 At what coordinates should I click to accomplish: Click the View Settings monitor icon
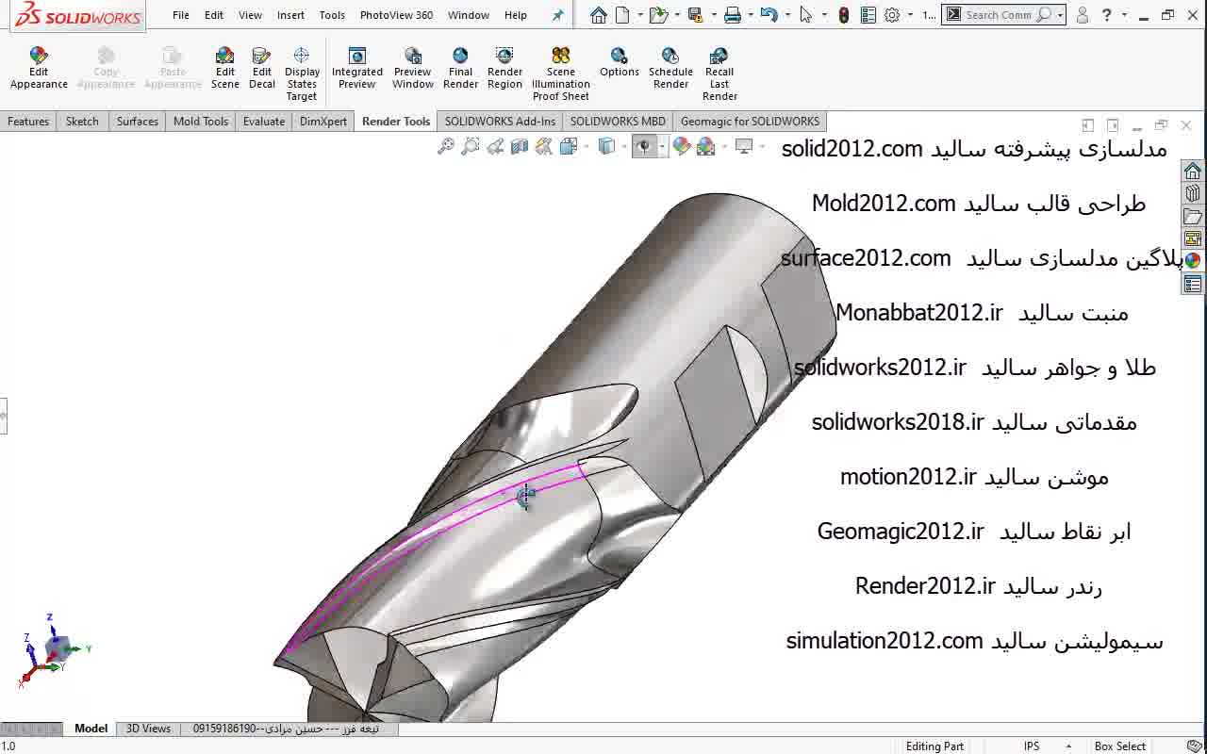tap(744, 146)
